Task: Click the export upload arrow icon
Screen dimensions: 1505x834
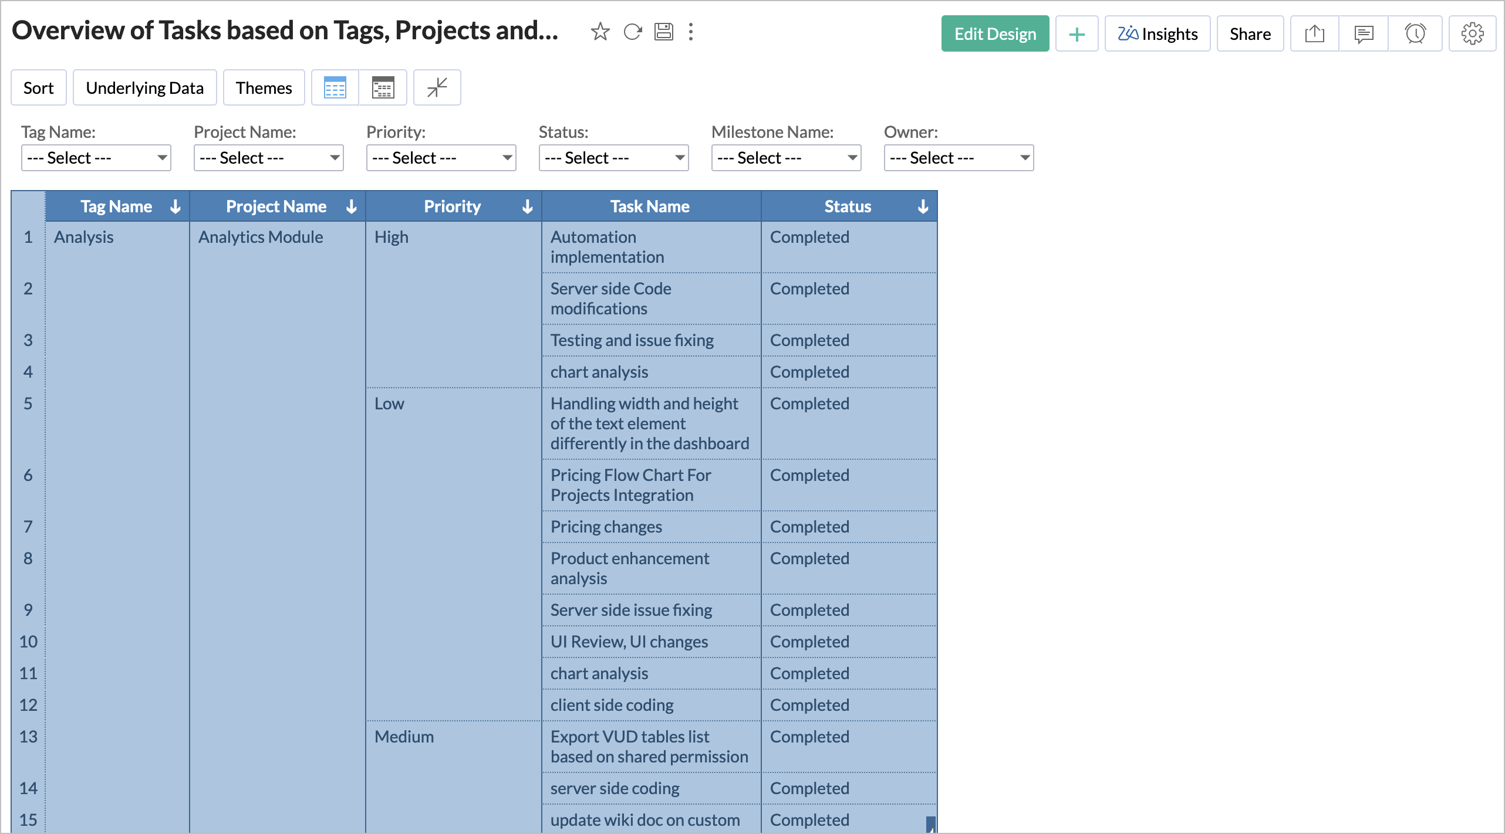Action: click(1314, 34)
